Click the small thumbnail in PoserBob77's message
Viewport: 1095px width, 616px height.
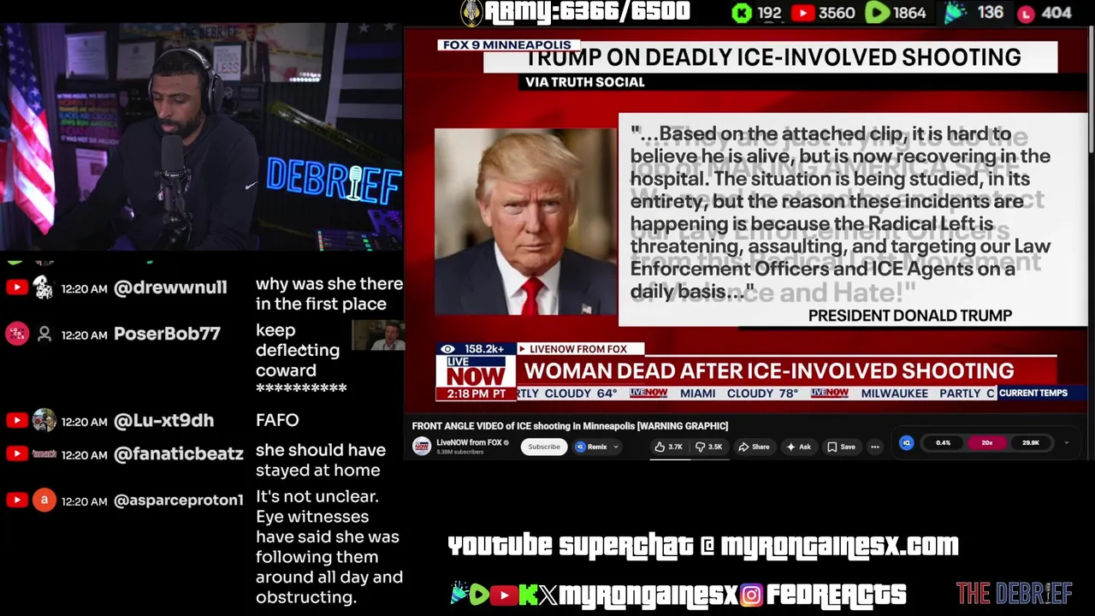click(377, 335)
